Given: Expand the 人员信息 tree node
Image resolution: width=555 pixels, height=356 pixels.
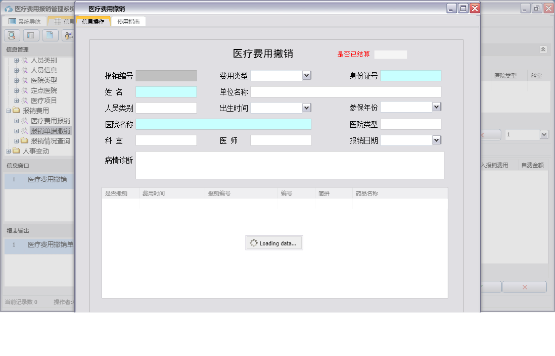Looking at the screenshot, I should click(x=17, y=70).
